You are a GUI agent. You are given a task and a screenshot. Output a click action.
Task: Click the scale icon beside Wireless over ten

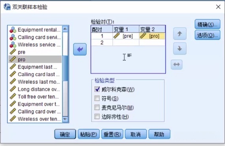tap(13, 119)
